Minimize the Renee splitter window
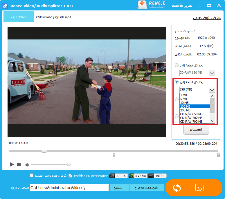The width and height of the screenshot is (225, 199). coord(199,6)
